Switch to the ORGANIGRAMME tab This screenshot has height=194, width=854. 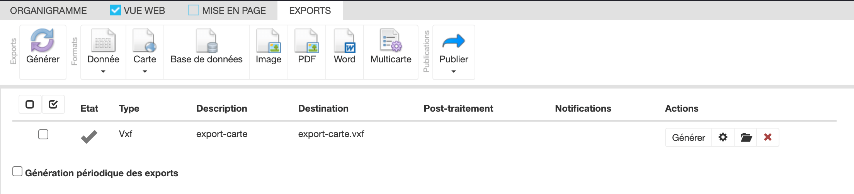tap(48, 10)
